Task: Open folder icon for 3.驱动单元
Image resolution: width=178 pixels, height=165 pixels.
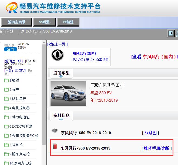Action: point(6,99)
